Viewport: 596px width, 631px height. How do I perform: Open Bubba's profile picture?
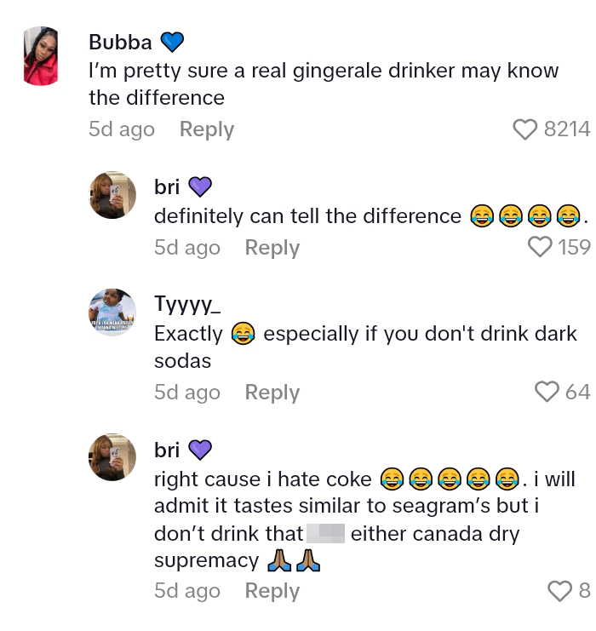click(41, 56)
